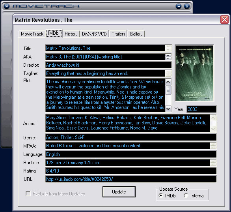Switch to the Trailers tab
Image resolution: width=231 pixels, height=212 pixels.
pos(118,34)
